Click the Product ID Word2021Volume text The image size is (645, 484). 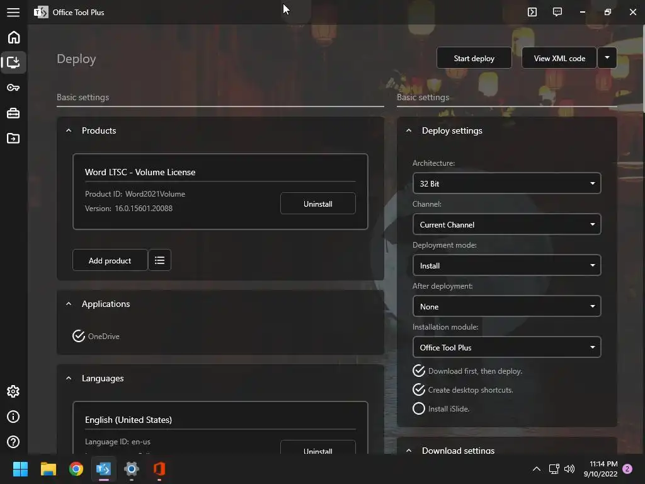click(x=135, y=194)
